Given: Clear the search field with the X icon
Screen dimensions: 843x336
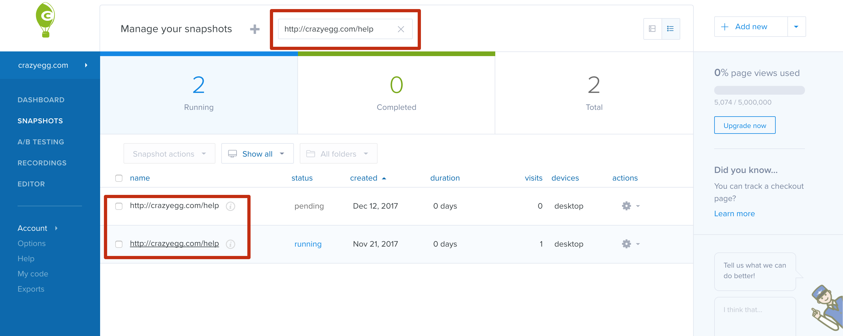Looking at the screenshot, I should click(x=401, y=30).
